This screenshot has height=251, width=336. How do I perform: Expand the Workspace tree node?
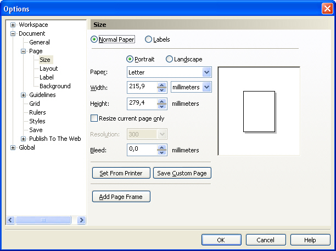[x=13, y=25]
